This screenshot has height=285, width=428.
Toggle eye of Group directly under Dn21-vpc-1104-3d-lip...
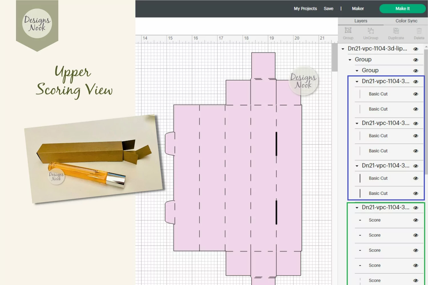click(416, 60)
